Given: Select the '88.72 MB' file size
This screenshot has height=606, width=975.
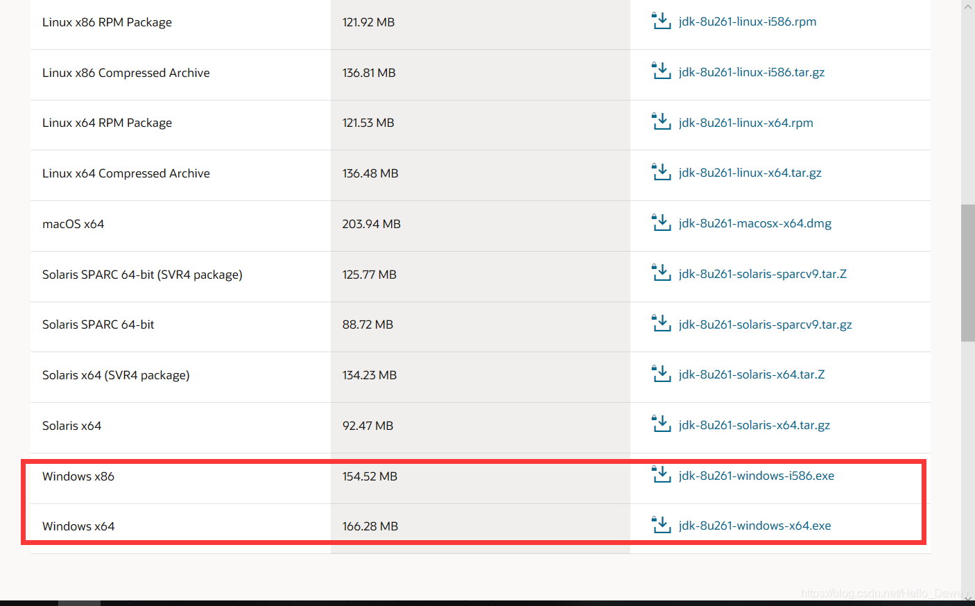Looking at the screenshot, I should point(368,324).
